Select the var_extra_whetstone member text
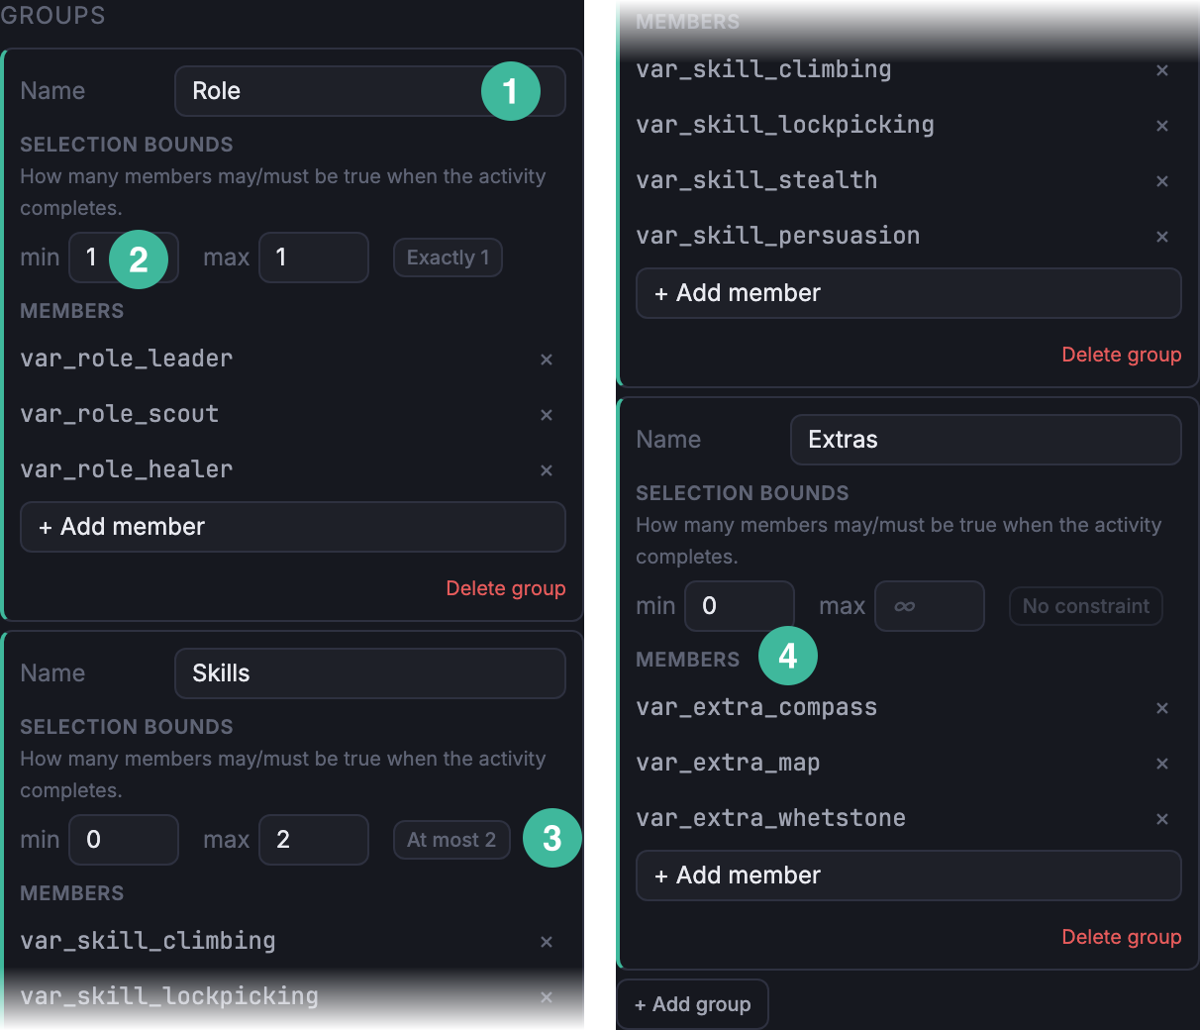1200x1030 pixels. 771,818
